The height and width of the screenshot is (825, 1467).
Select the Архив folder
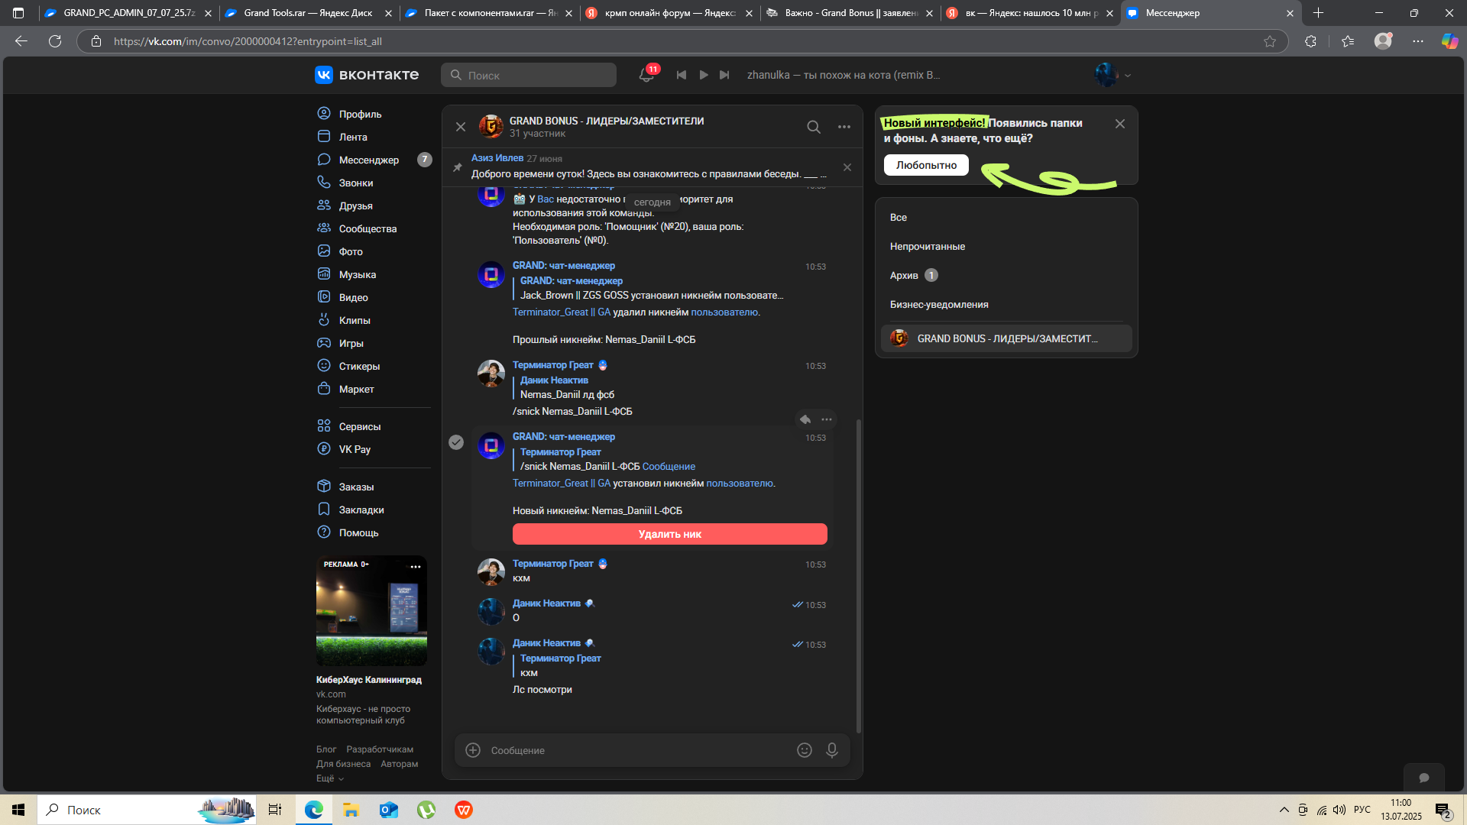point(1006,275)
